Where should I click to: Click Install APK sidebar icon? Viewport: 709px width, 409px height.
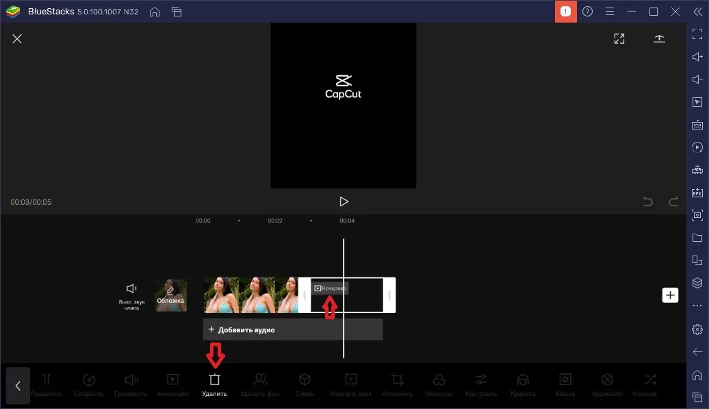697,193
